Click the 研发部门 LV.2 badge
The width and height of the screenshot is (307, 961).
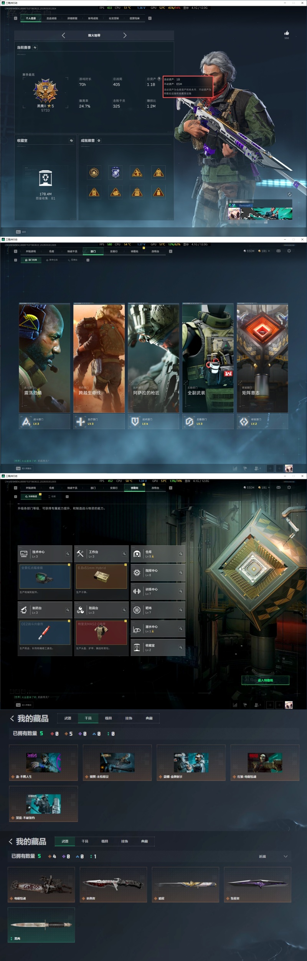point(262,421)
